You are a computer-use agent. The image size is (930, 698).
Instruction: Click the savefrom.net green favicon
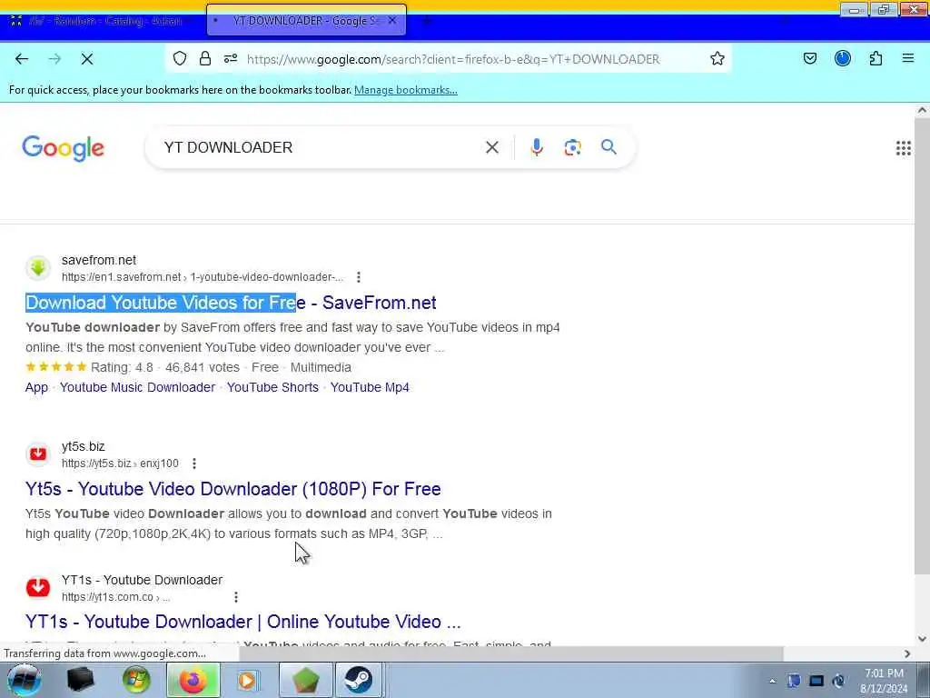38,268
